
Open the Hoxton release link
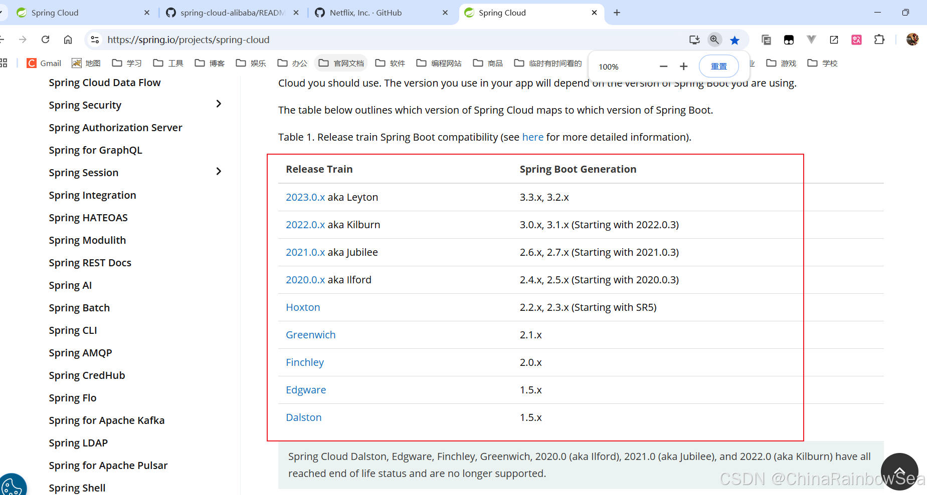[x=303, y=307]
